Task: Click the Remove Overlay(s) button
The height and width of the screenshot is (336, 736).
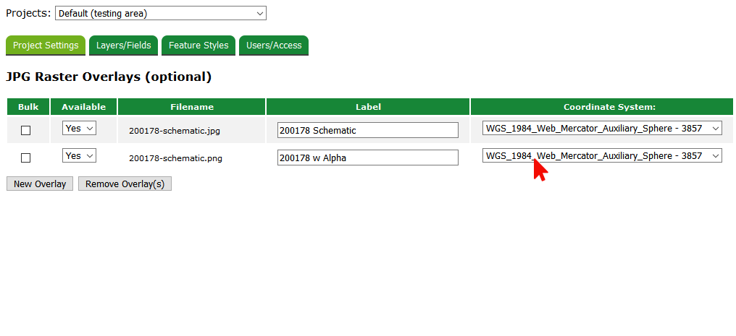Action: pos(125,184)
